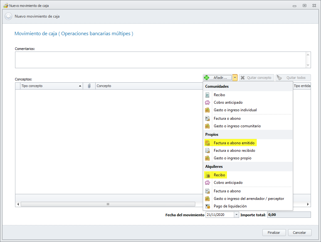Click the Alquileres Recibo icon
This screenshot has height=242, width=321.
[x=208, y=175]
